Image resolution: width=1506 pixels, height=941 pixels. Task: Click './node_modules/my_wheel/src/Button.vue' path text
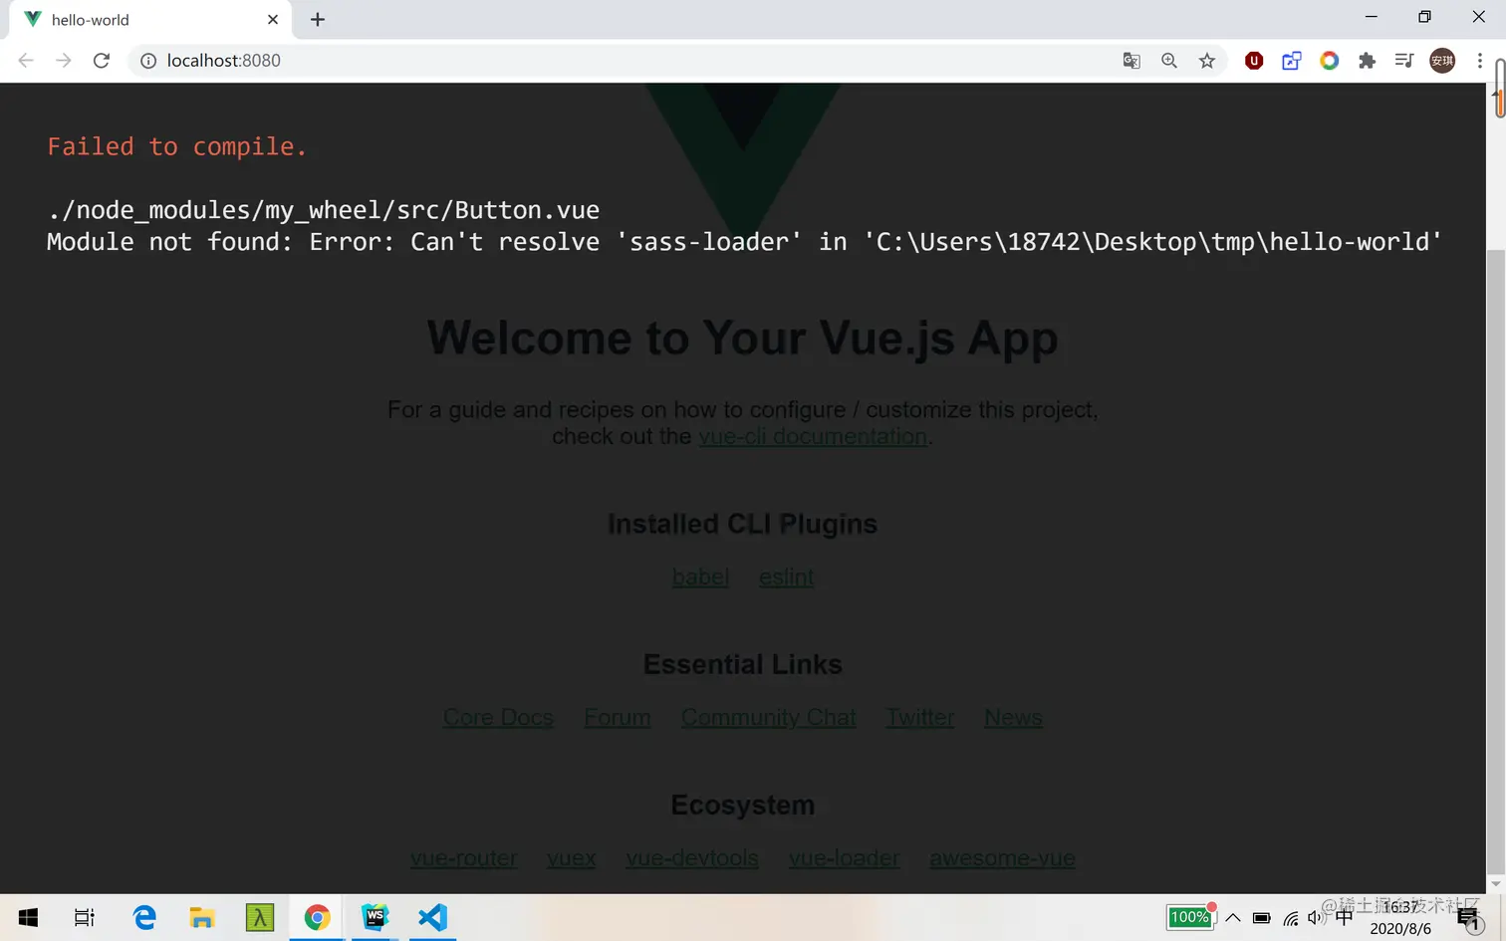pyautogui.click(x=324, y=210)
